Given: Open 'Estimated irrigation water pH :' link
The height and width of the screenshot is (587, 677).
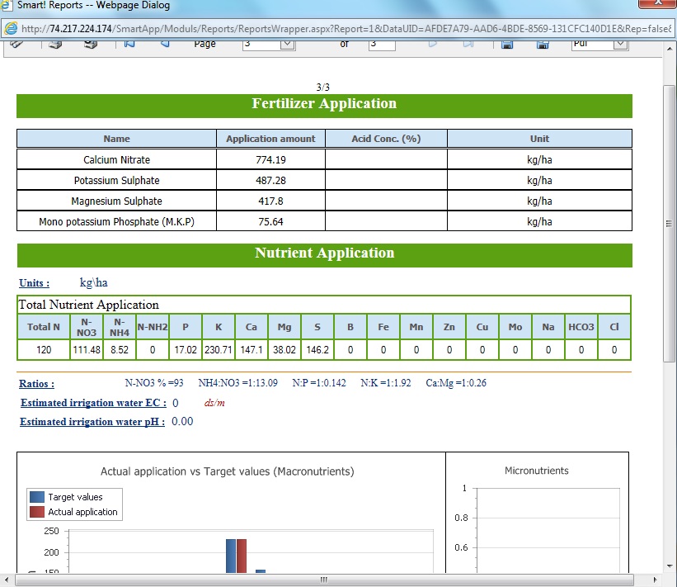Looking at the screenshot, I should [x=92, y=422].
